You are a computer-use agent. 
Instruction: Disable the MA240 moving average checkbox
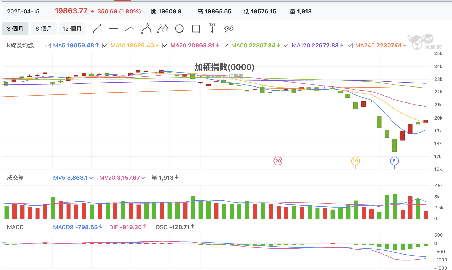click(350, 46)
